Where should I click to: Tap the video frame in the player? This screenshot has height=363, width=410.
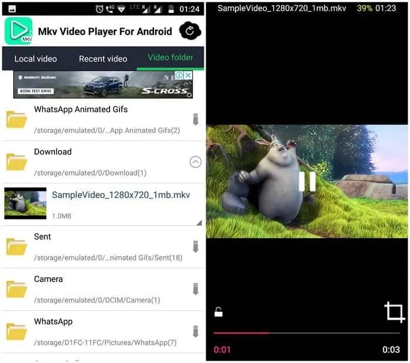point(307,181)
